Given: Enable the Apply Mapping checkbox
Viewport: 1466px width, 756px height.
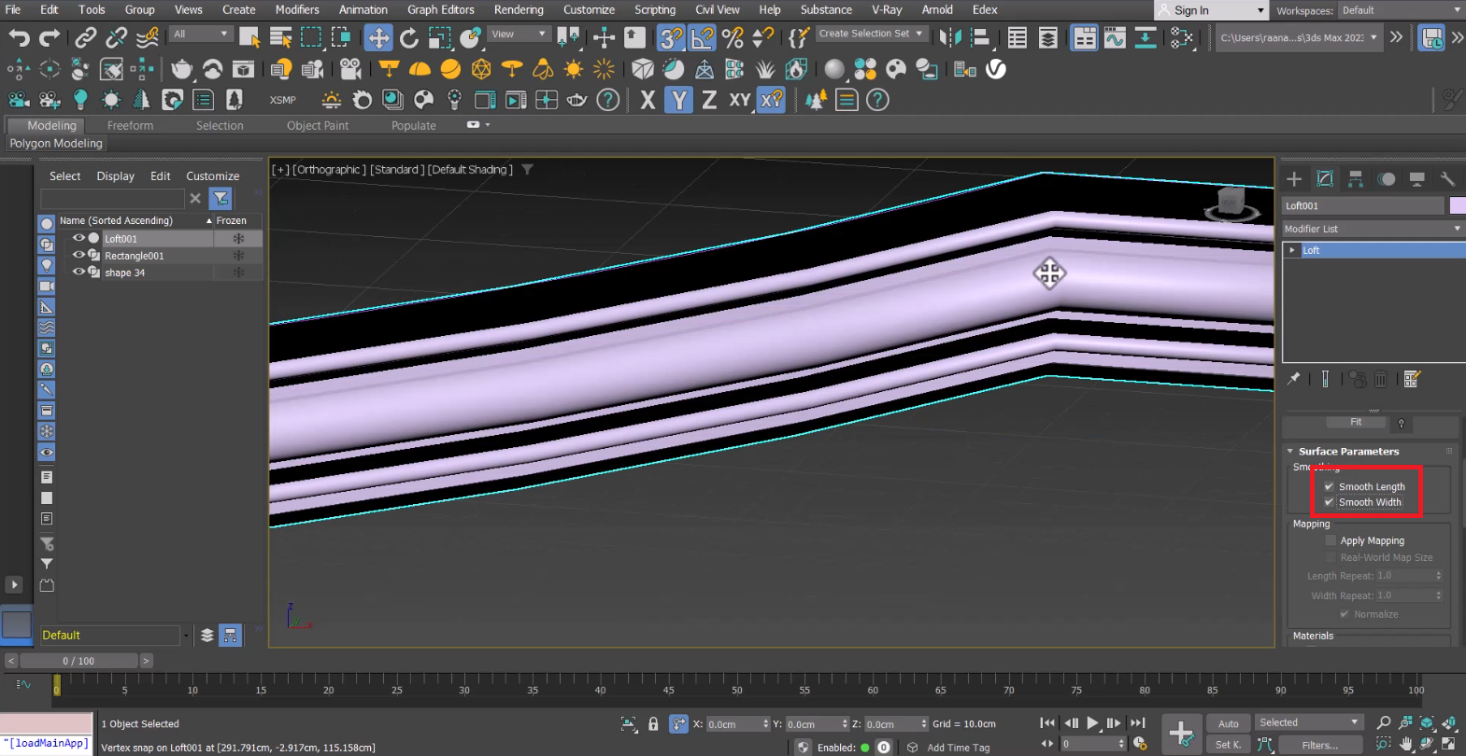Looking at the screenshot, I should point(1331,540).
